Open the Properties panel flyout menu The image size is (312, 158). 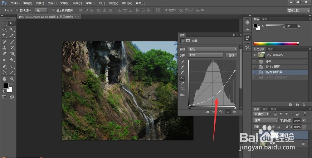pyautogui.click(x=240, y=35)
